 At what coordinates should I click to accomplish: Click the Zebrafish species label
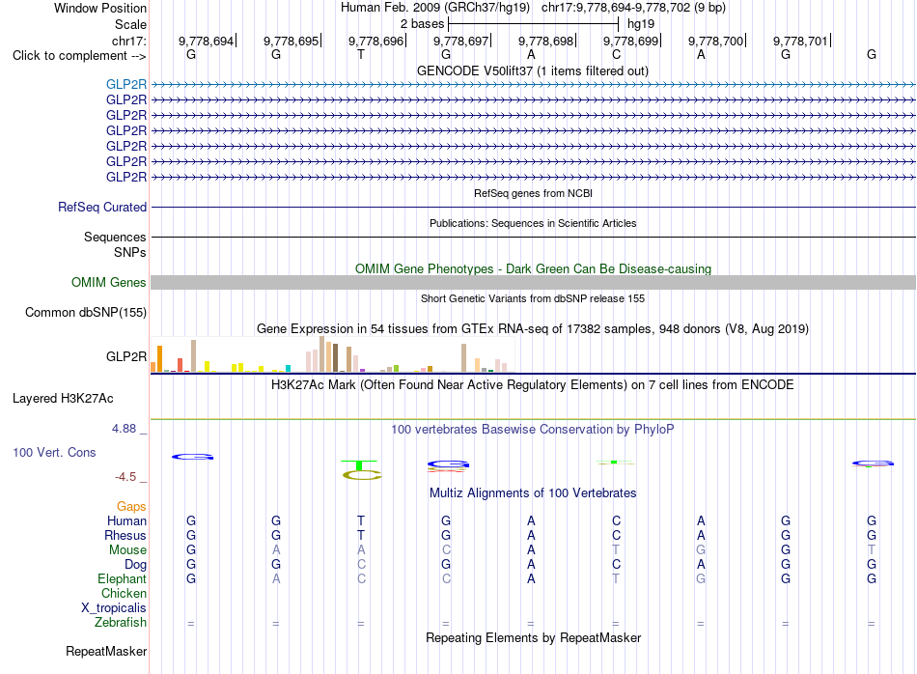(121, 623)
